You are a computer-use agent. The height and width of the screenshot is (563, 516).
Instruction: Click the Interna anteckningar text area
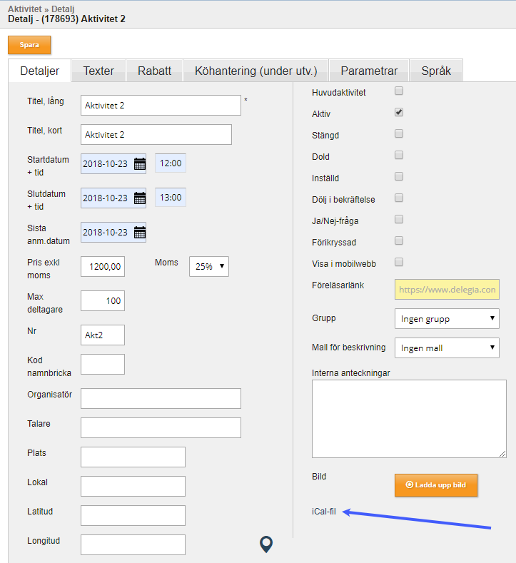(x=409, y=419)
